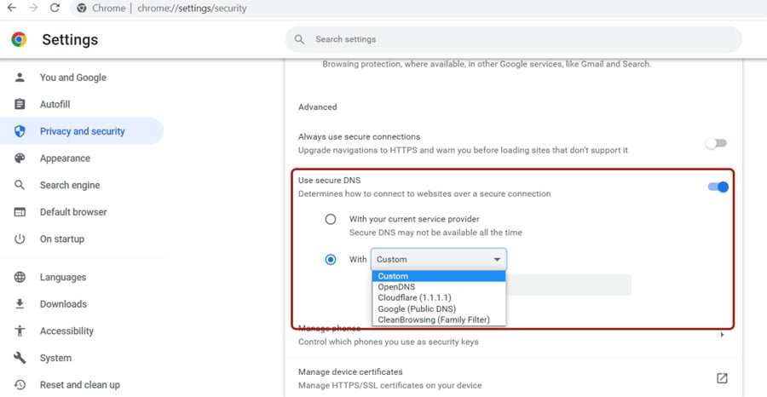Image resolution: width=767 pixels, height=397 pixels.
Task: Open external link icon for Manage device certificates
Action: coord(722,378)
